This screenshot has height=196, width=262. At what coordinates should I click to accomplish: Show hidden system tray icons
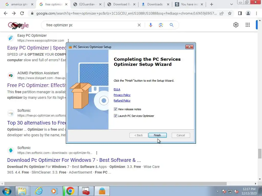pos(217,191)
